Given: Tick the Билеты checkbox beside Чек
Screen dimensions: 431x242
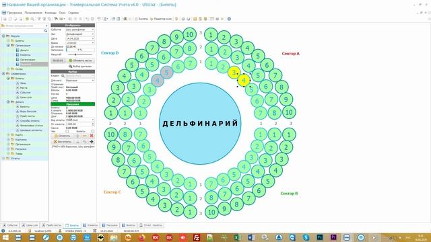Looking at the screenshot, I should tap(93, 132).
